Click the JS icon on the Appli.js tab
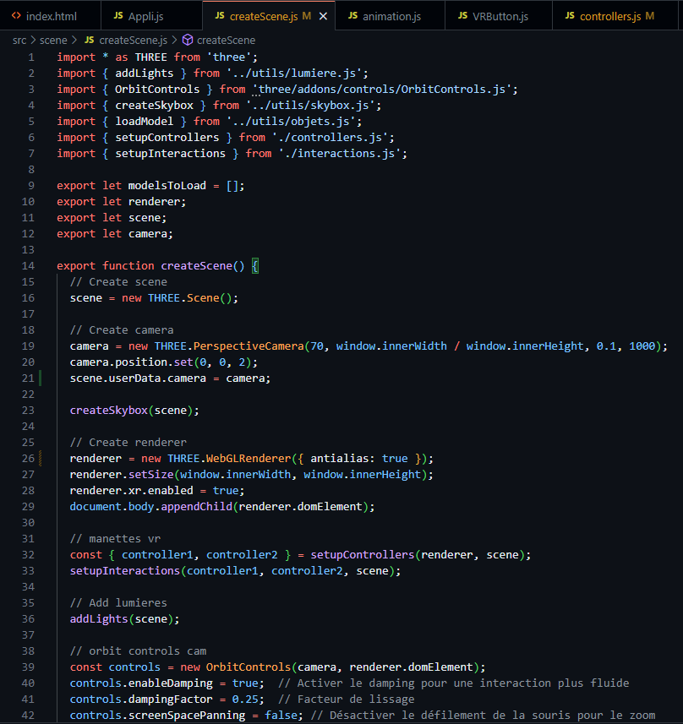The height and width of the screenshot is (724, 683). 118,16
